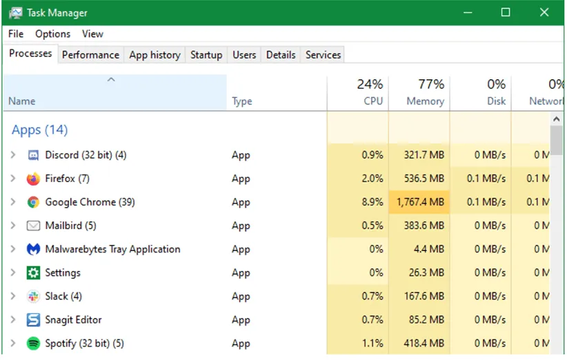This screenshot has height=360, width=567.
Task: Open the File menu
Action: click(x=16, y=34)
